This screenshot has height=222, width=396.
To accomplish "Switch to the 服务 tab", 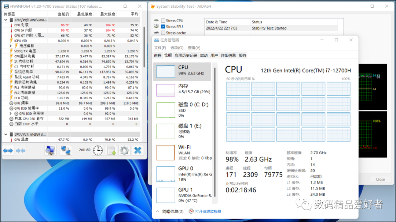I will (242, 56).
